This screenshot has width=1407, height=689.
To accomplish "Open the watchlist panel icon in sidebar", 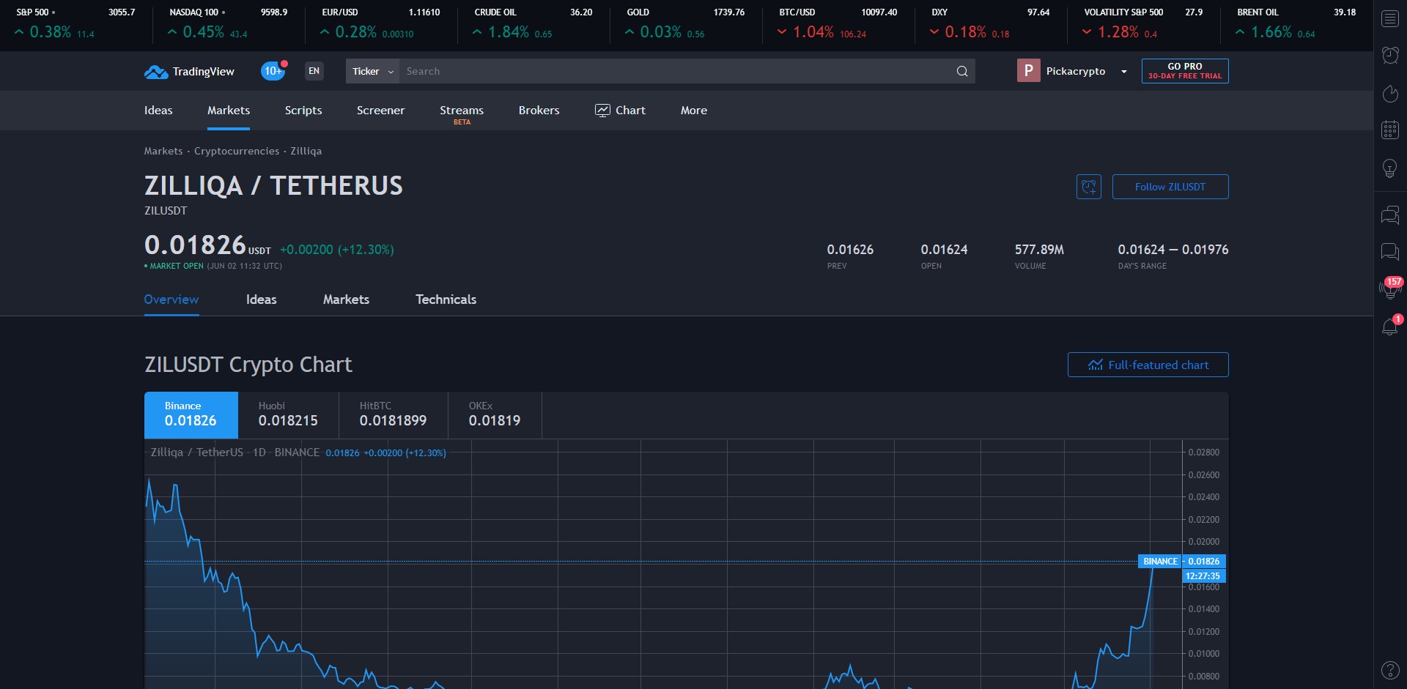I will click(1390, 18).
